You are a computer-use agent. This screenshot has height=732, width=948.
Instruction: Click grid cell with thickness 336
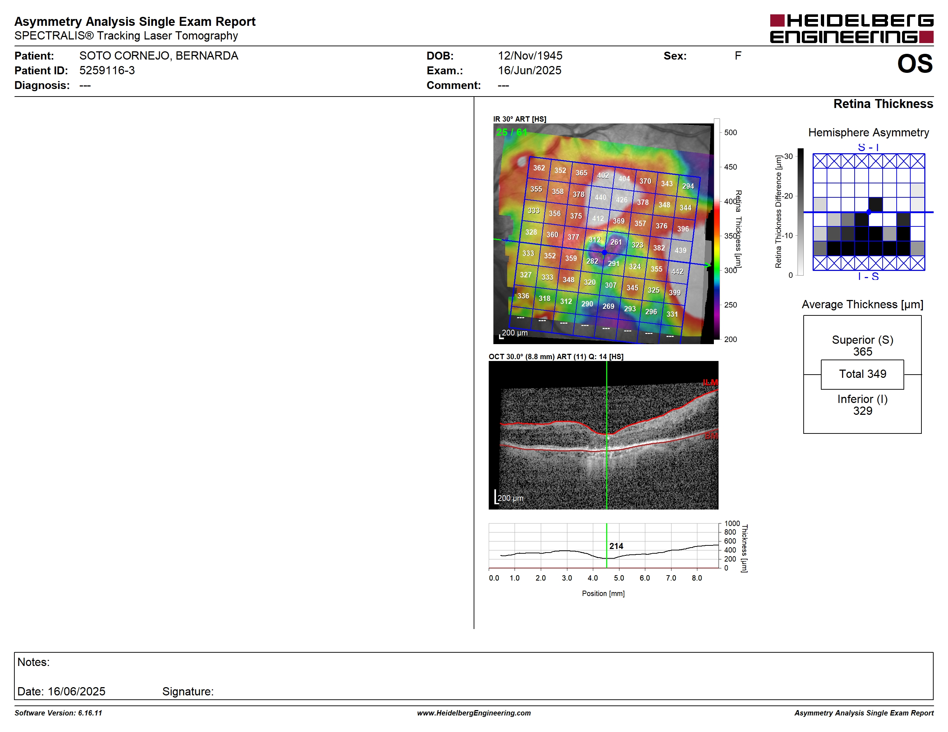click(523, 296)
